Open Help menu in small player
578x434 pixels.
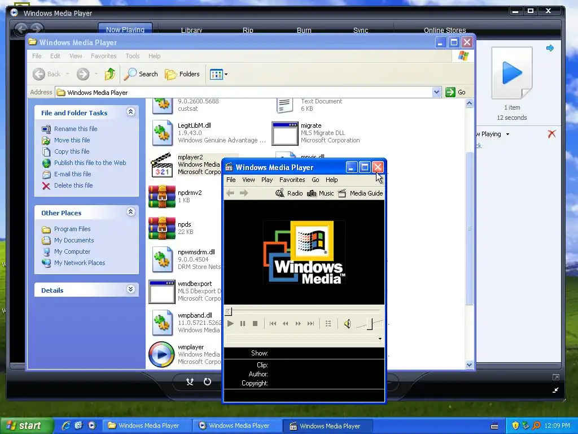331,180
